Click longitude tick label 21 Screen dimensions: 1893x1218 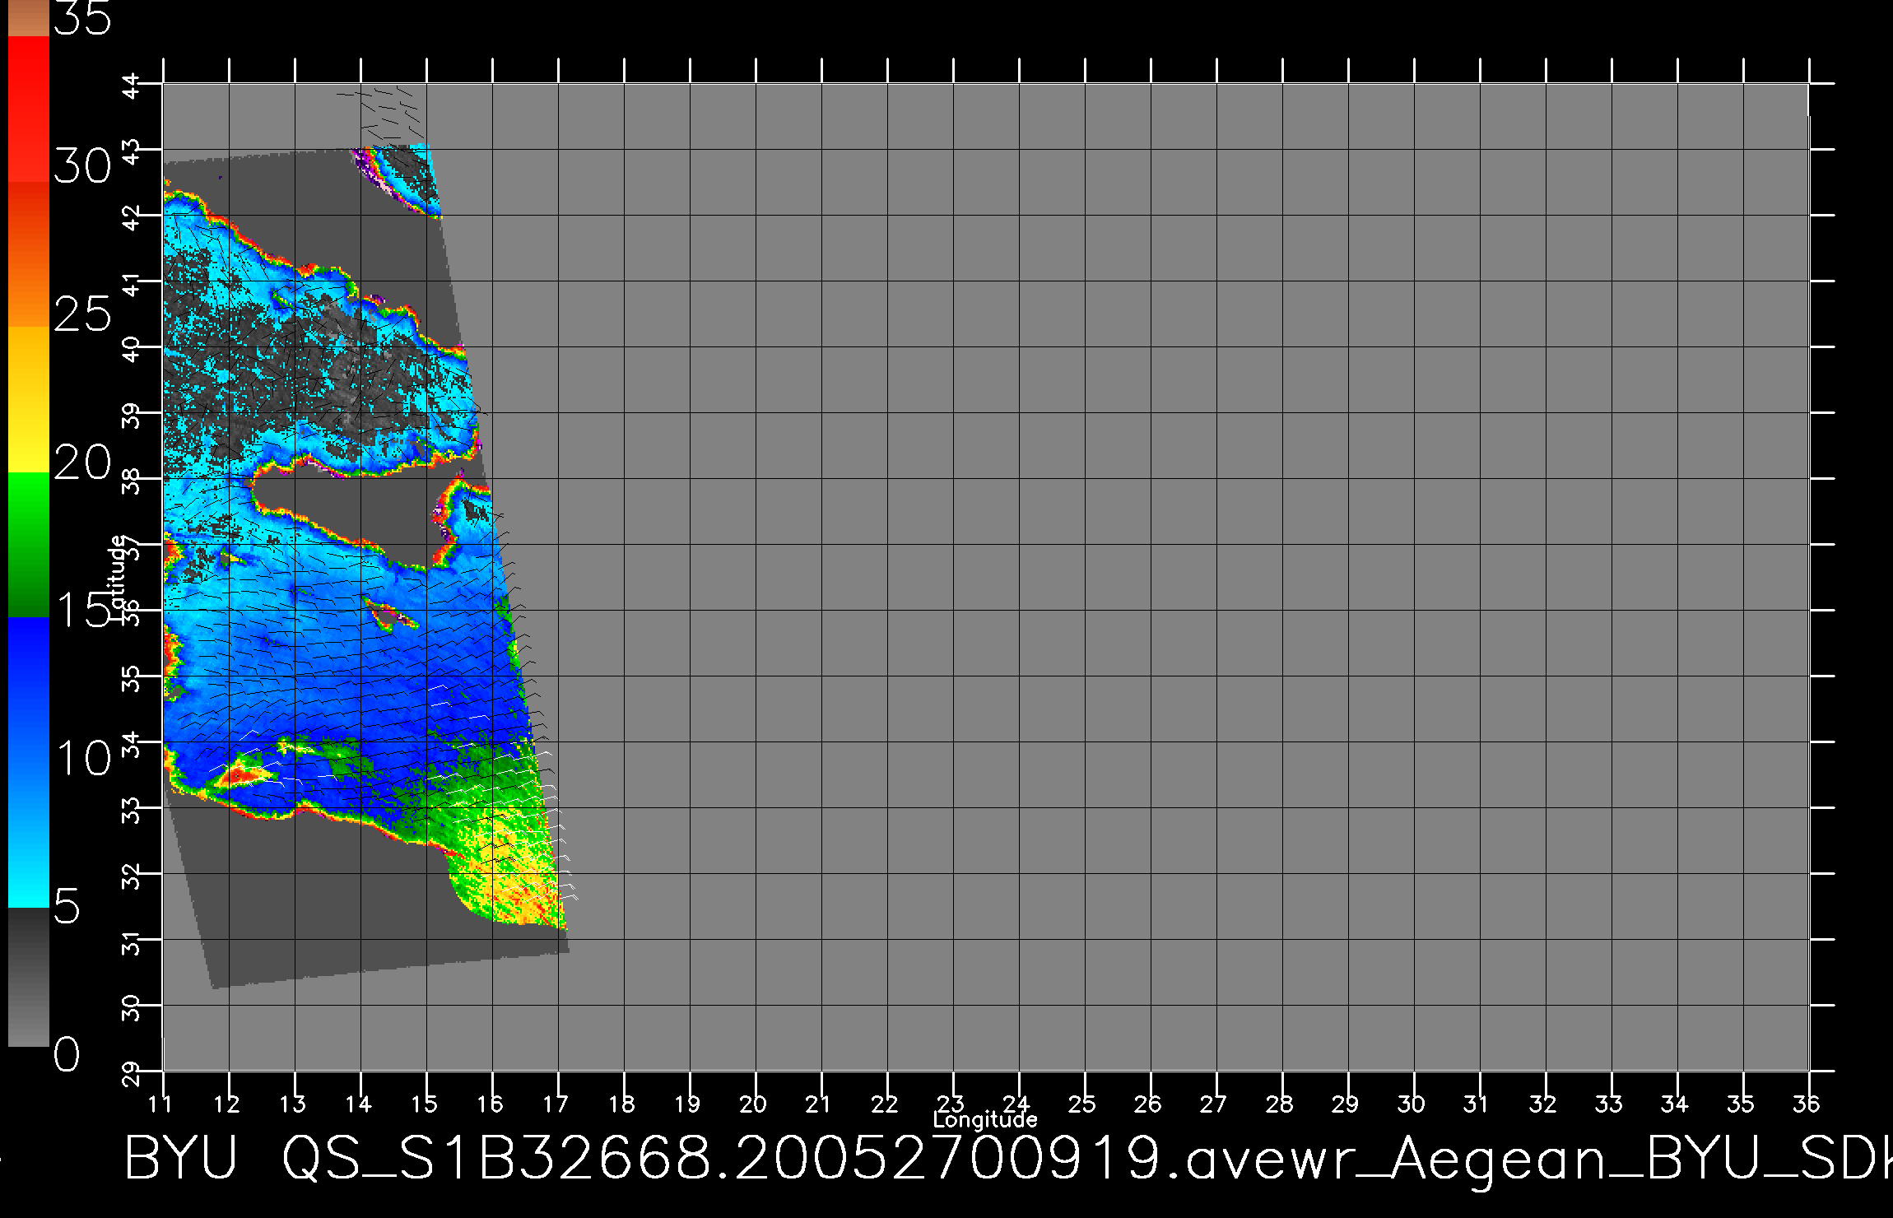point(818,1104)
